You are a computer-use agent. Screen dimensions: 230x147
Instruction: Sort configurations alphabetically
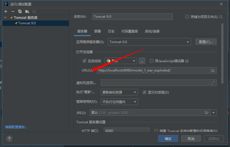click(x=34, y=11)
